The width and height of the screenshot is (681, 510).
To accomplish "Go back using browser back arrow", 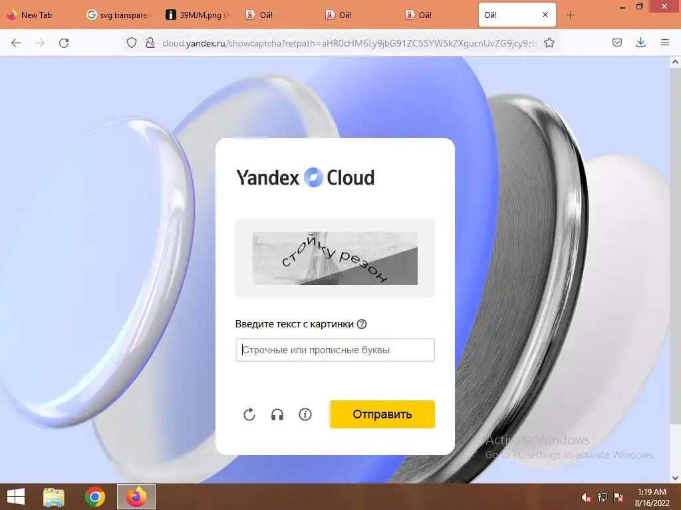I will click(x=16, y=43).
